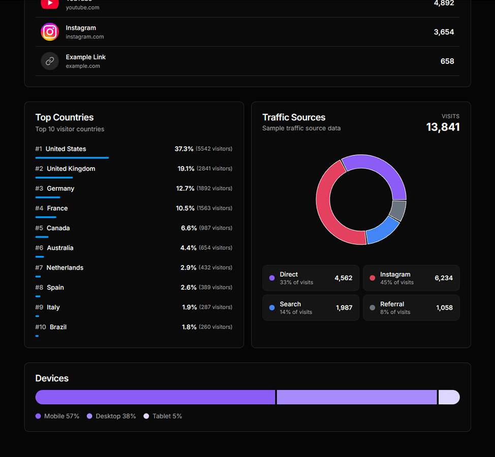This screenshot has height=457, width=495.
Task: Click the Instagram icon in the links list
Action: coord(49,31)
